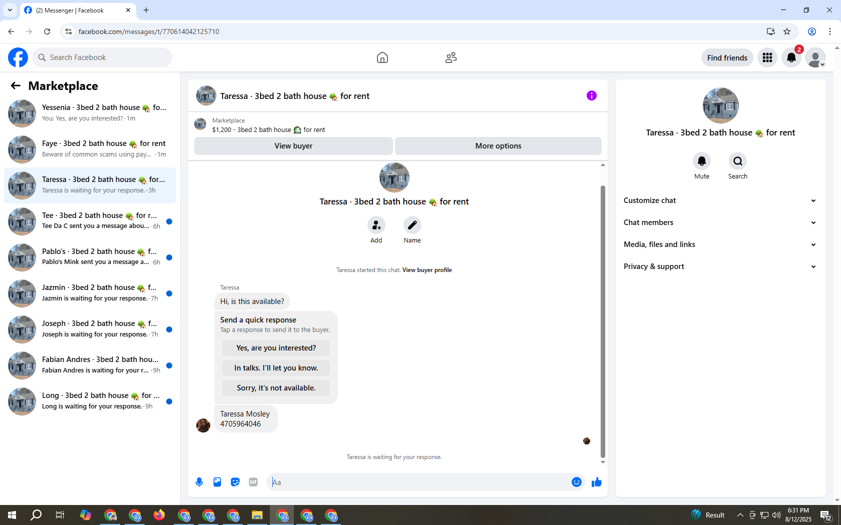Select the Messenger Facebook browser tab
Image resolution: width=841 pixels, height=525 pixels.
(x=78, y=10)
